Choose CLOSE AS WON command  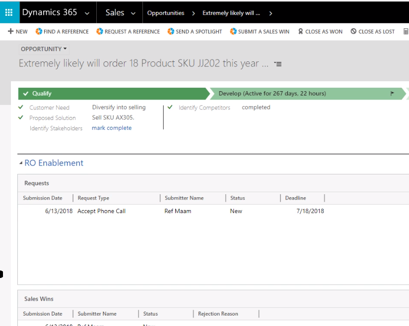pos(324,32)
